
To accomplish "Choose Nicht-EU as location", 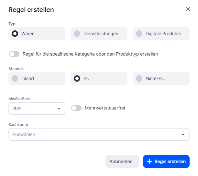I will click(161, 78).
